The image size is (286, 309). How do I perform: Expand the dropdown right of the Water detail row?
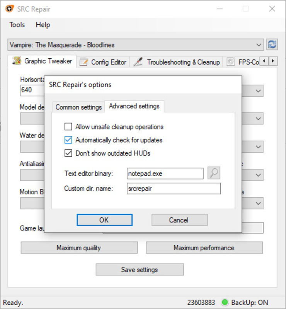(258, 147)
